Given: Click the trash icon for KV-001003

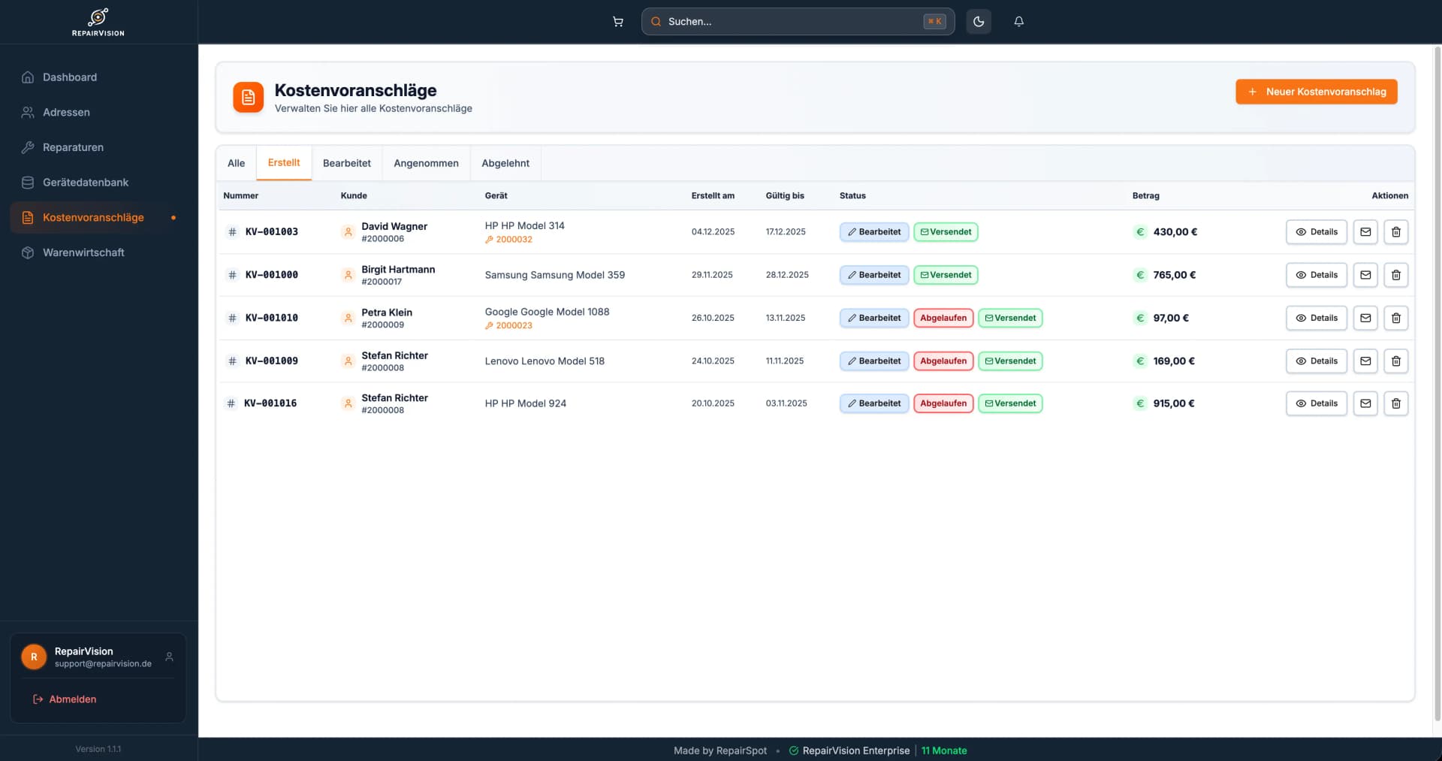Looking at the screenshot, I should (1395, 232).
